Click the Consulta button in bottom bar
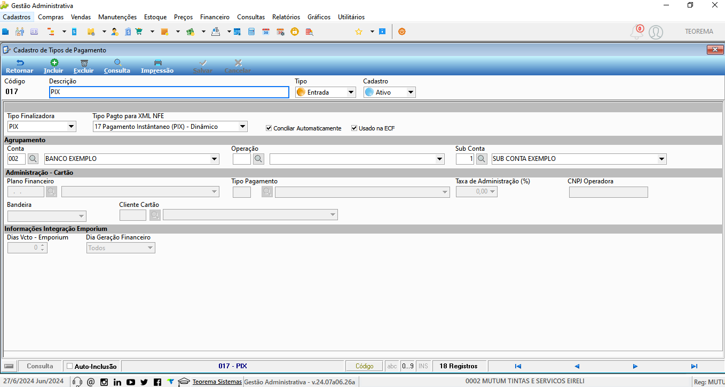 (x=40, y=366)
